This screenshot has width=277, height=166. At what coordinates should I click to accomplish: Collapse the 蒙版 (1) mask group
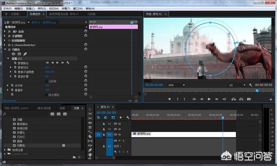8,58
